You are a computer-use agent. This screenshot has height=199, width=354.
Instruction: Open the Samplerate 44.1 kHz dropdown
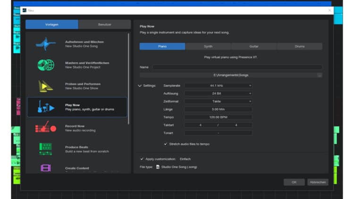click(219, 85)
